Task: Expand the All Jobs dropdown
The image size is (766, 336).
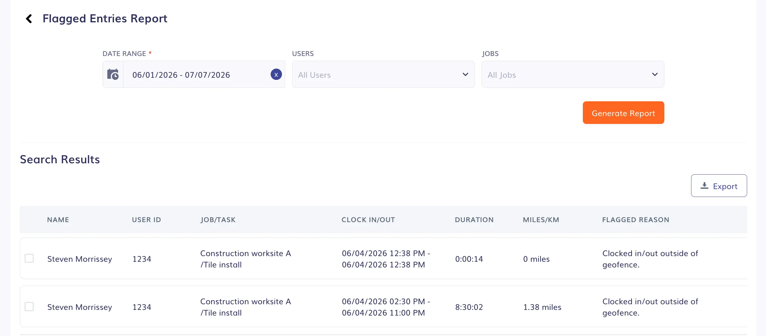Action: pos(572,74)
